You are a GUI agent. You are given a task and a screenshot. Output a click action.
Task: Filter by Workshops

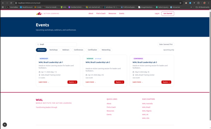point(54,50)
